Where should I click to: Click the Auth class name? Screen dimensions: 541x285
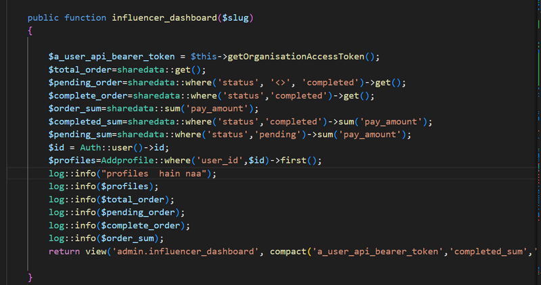(99, 148)
